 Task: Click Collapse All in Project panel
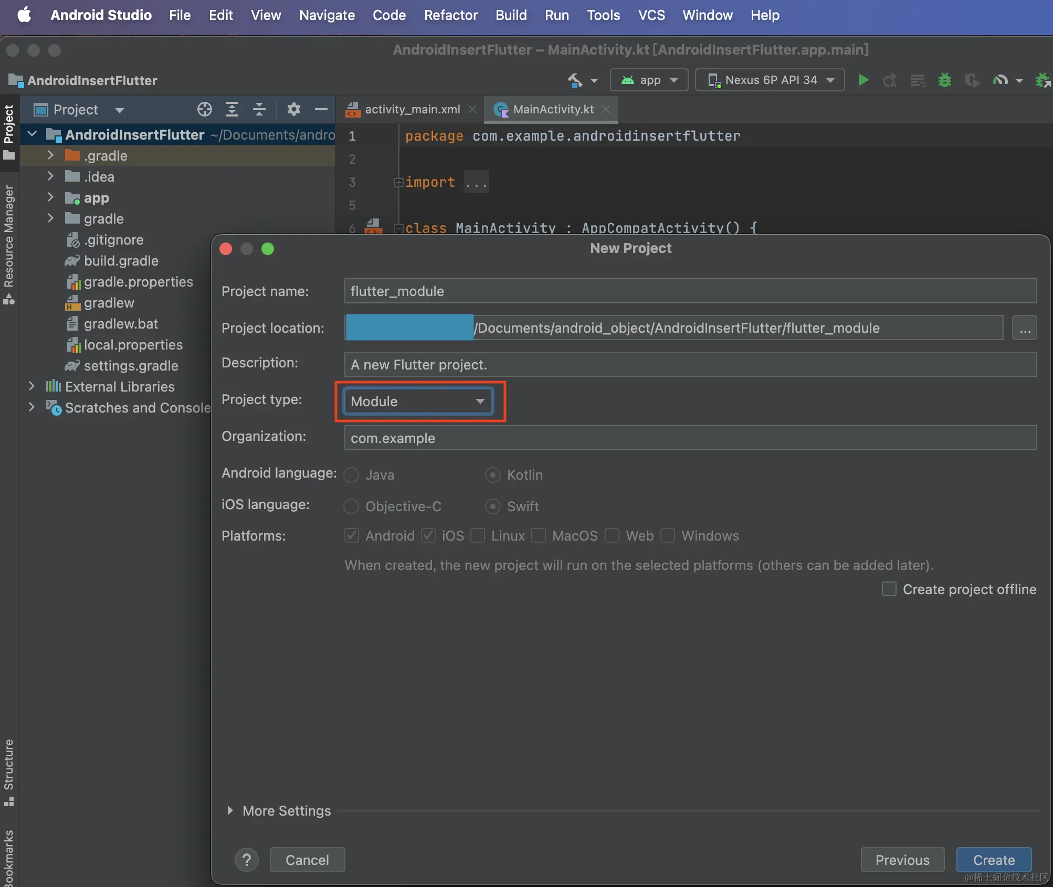click(259, 109)
